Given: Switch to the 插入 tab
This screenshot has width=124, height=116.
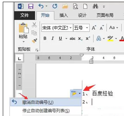Looking at the screenshot, I should (x=64, y=15).
